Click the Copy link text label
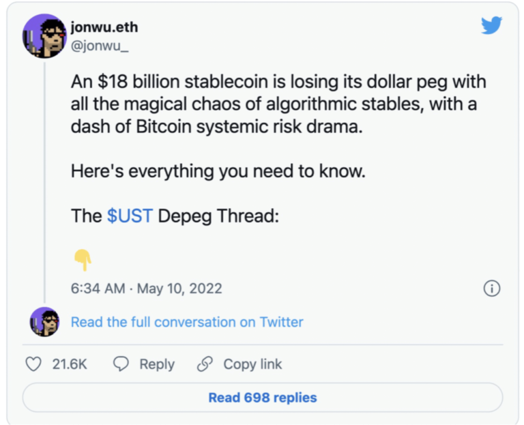The width and height of the screenshot is (524, 425). (252, 364)
